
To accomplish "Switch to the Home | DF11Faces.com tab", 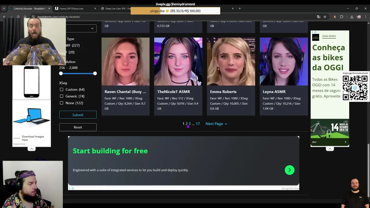I will (76, 8).
